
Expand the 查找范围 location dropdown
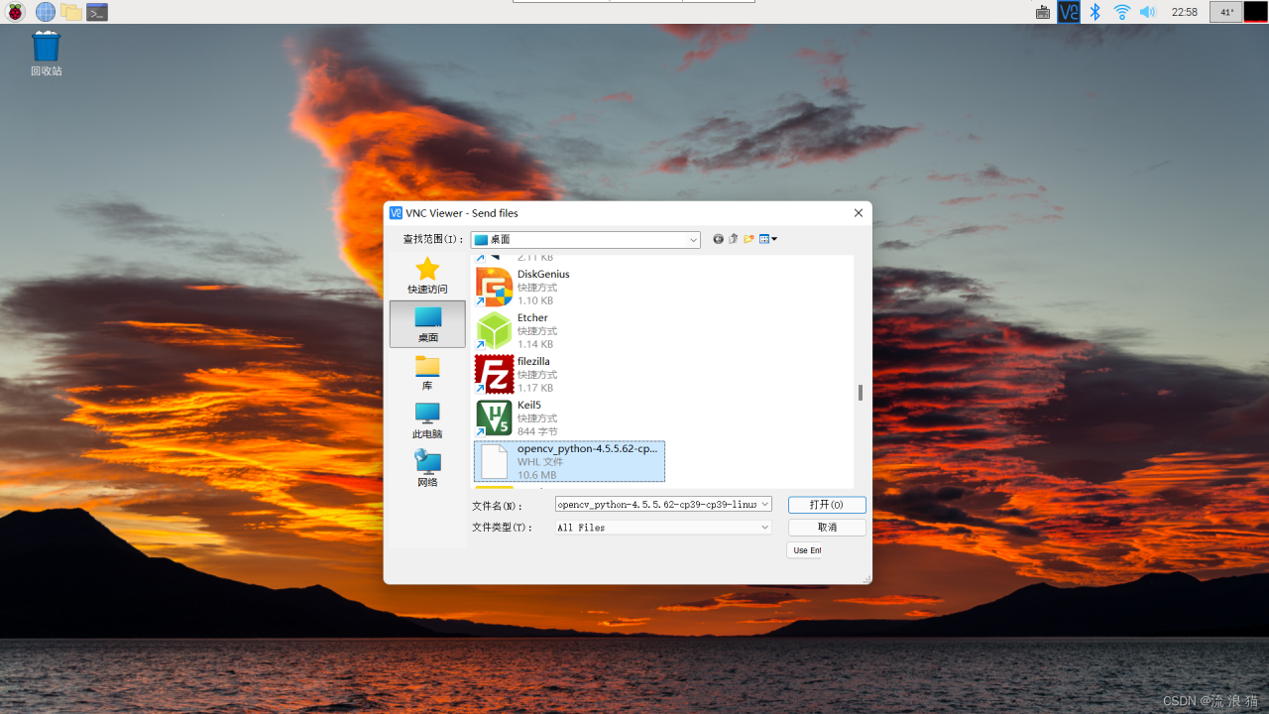[693, 240]
